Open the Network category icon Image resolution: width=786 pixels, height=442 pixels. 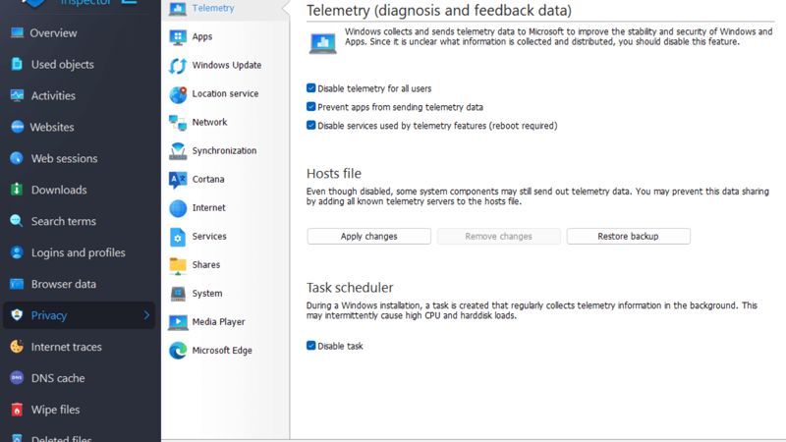pos(178,123)
